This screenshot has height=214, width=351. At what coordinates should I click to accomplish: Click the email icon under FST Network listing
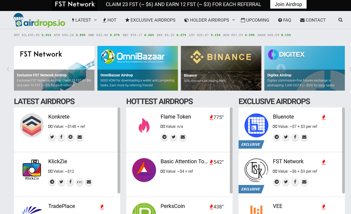pos(304,182)
